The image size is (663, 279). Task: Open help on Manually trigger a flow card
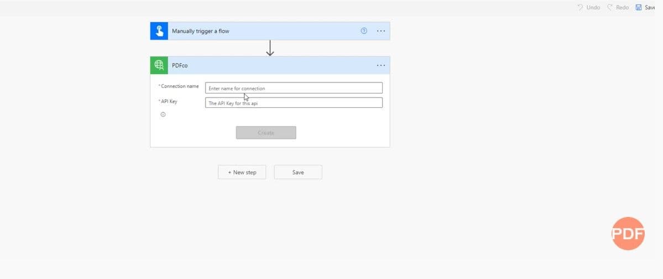364,31
